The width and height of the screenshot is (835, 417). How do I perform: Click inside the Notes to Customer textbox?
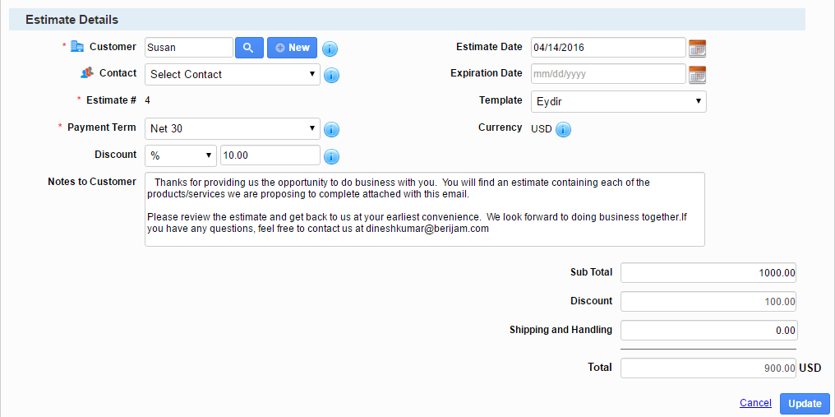[424, 209]
